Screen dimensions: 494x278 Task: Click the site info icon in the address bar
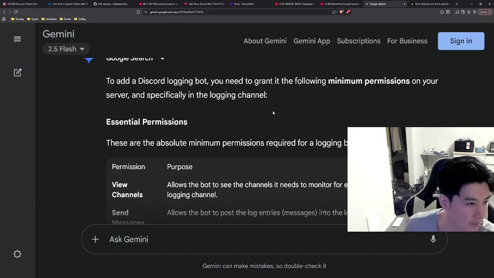(146, 12)
